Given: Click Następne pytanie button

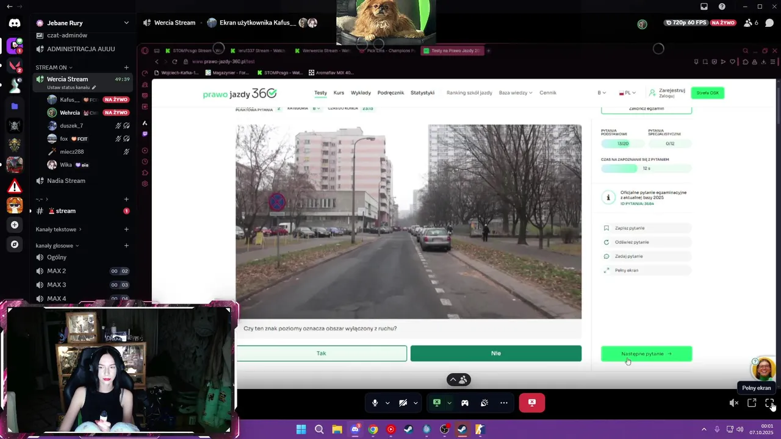Looking at the screenshot, I should click(646, 354).
